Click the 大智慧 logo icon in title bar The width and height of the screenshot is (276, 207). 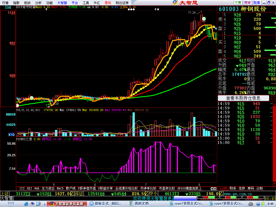pyautogui.click(x=175, y=2)
